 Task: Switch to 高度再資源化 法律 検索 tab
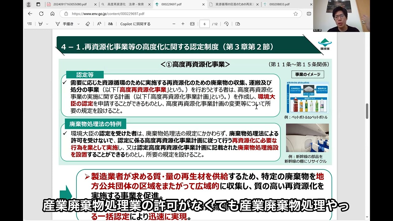pos(126,4)
